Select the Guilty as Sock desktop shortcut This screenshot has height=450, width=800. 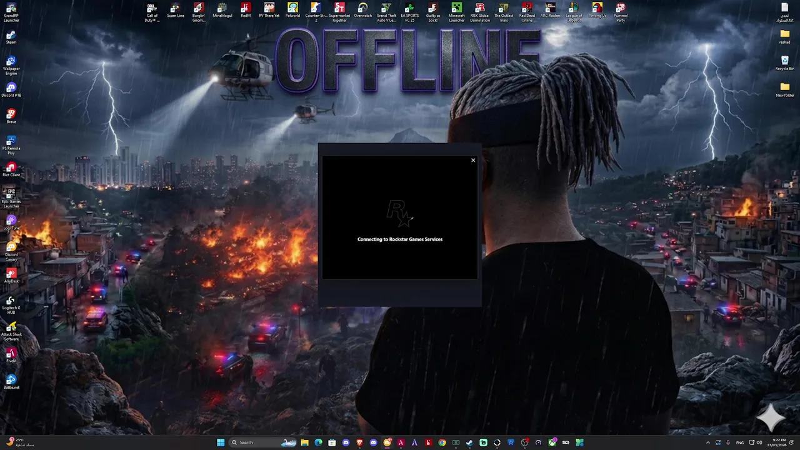[x=433, y=12]
